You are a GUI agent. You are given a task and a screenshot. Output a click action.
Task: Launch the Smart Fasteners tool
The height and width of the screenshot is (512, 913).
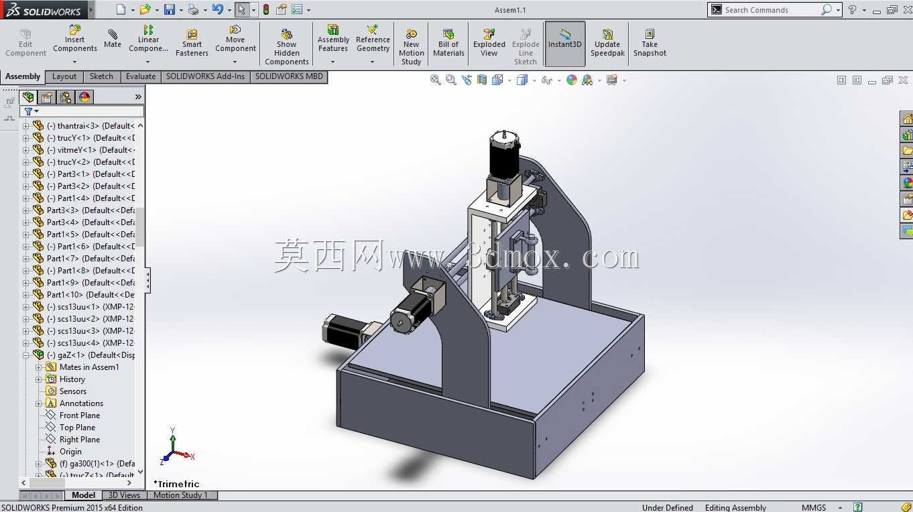192,43
